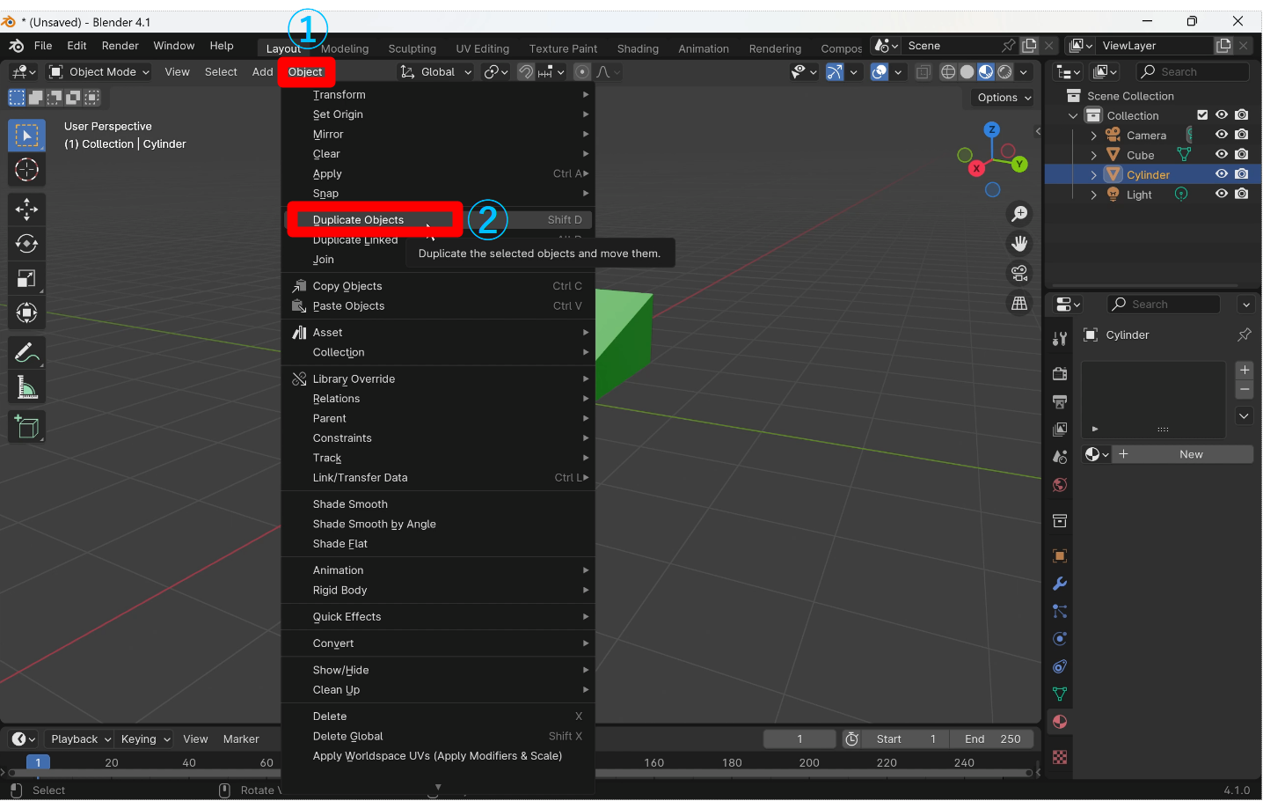This screenshot has height=801, width=1263.
Task: Toggle snapping magnet icon in header
Action: 525,72
